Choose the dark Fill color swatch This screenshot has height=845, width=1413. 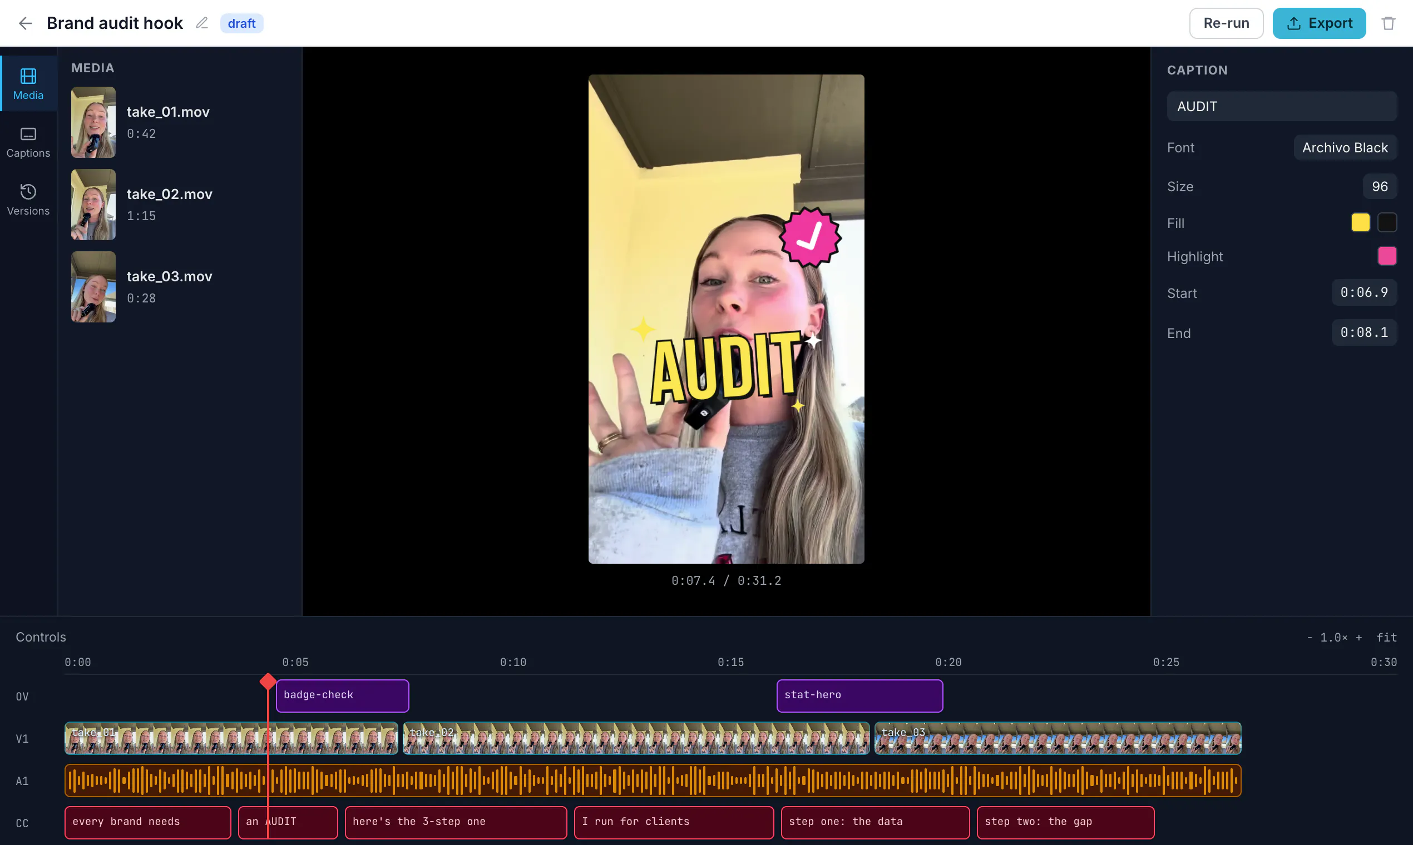(1387, 222)
